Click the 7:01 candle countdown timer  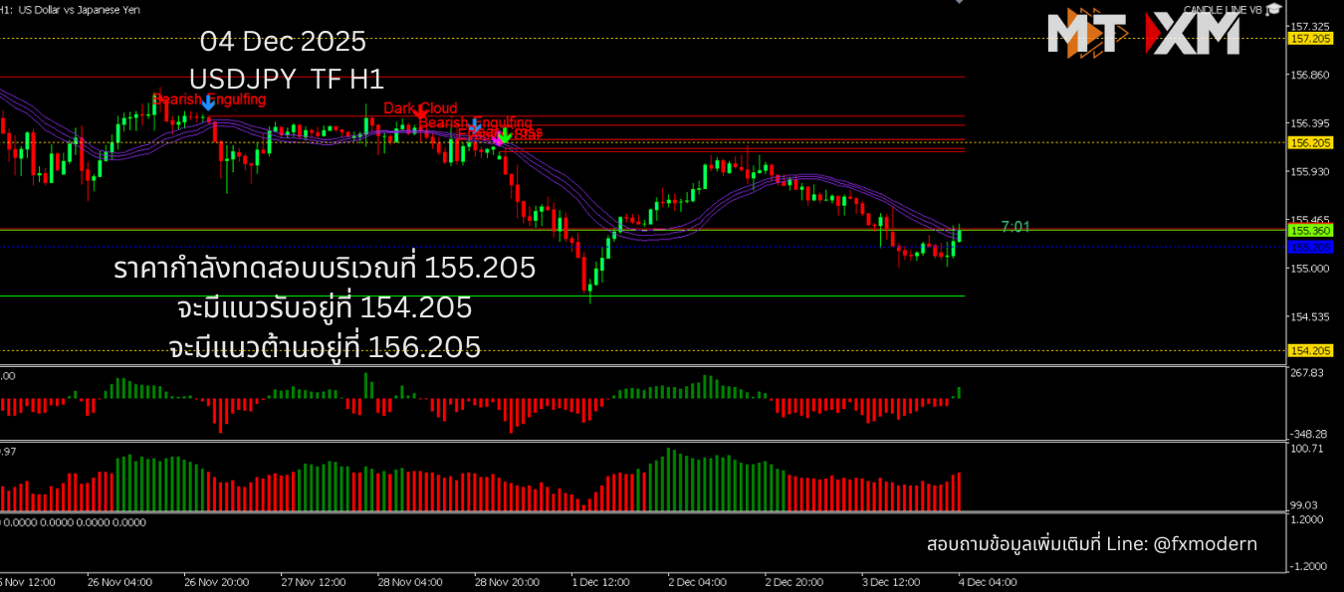tap(1015, 227)
